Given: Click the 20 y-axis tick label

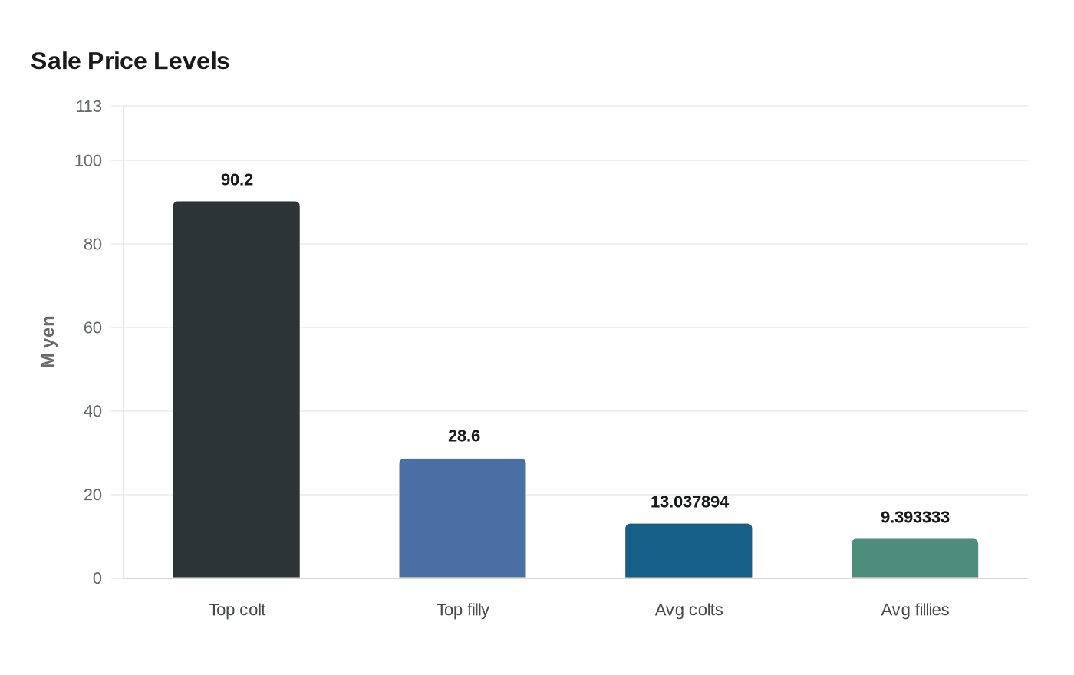Looking at the screenshot, I should [93, 495].
